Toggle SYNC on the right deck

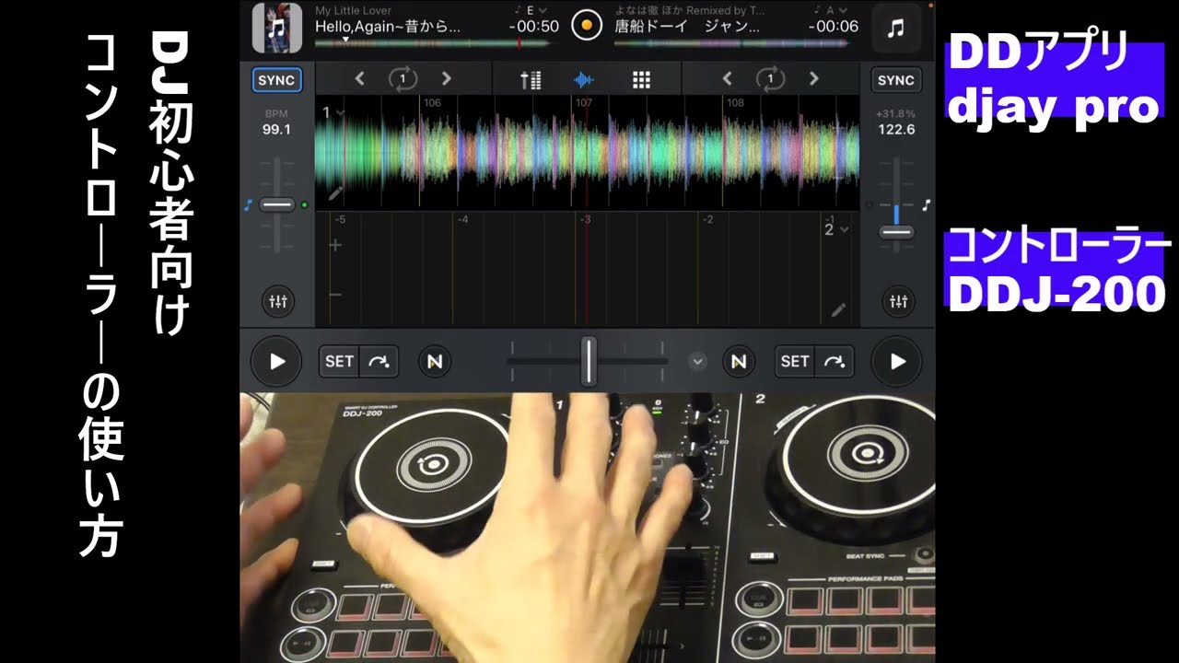[895, 80]
